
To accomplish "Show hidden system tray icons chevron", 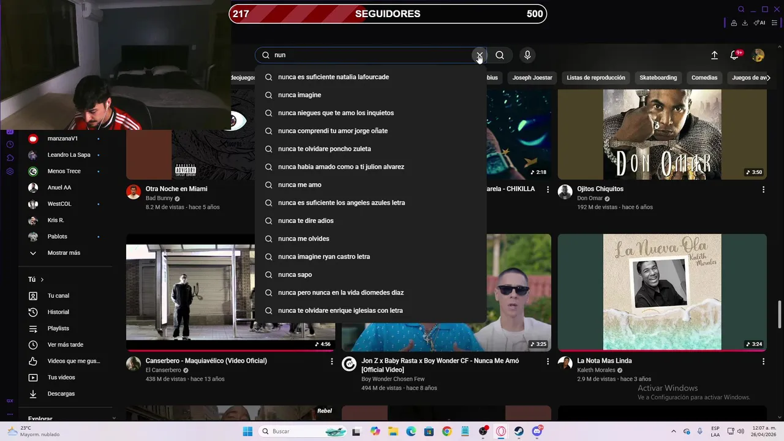I will (x=674, y=431).
